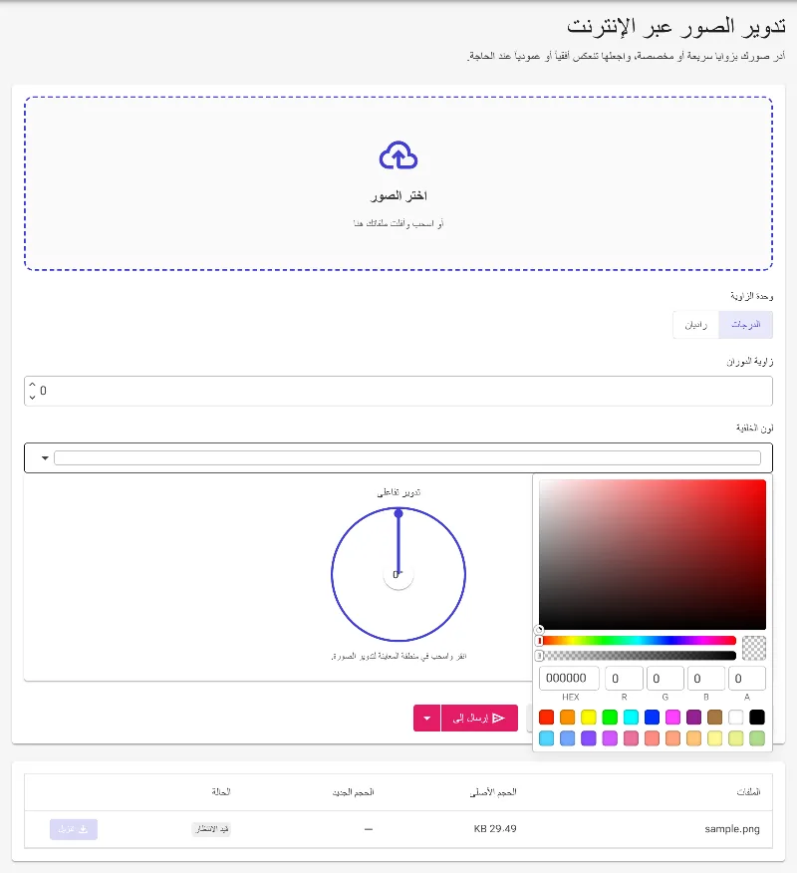Click the الحجم الأصلي column header

(x=493, y=791)
